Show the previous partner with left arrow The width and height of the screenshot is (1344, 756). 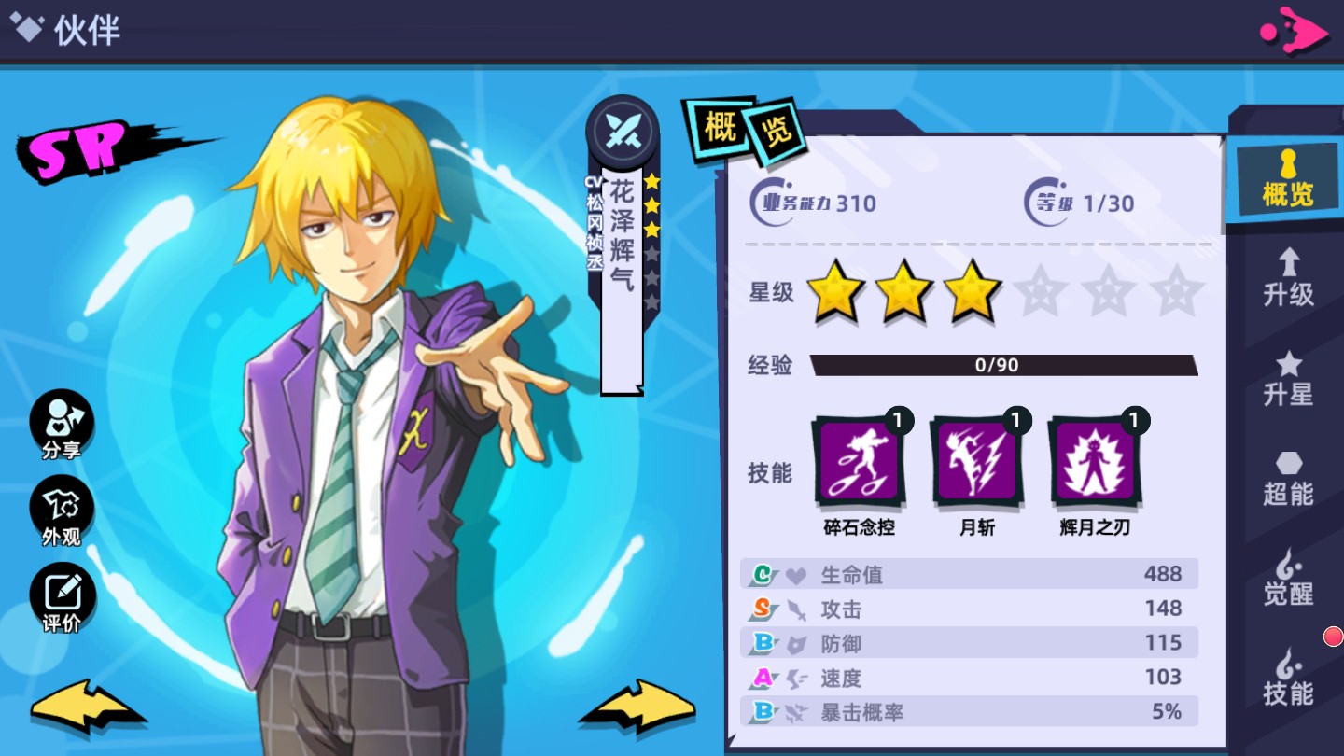pos(89,707)
